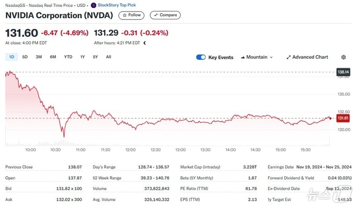Viewport: 356px width, 207px height.
Task: Open the Mountain chart style dropdown
Action: (x=257, y=57)
